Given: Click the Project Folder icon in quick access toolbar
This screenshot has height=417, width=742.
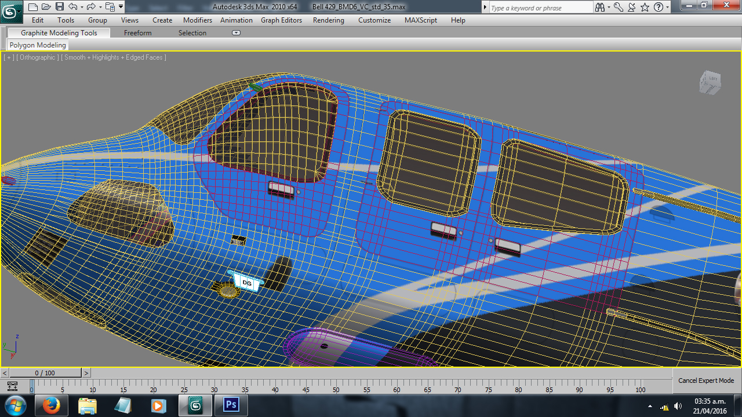Looking at the screenshot, I should [x=109, y=7].
